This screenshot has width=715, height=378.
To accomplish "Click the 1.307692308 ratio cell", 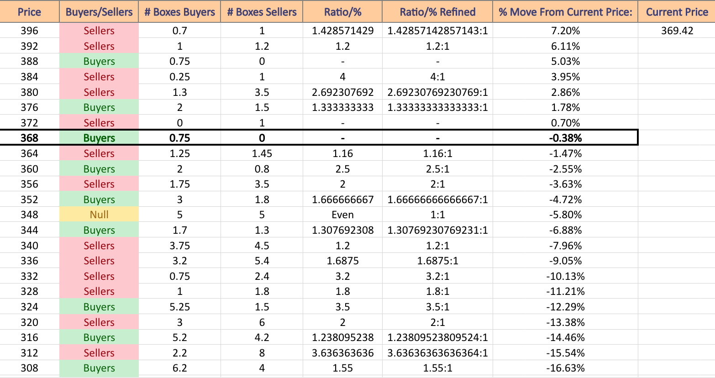I will click(342, 230).
